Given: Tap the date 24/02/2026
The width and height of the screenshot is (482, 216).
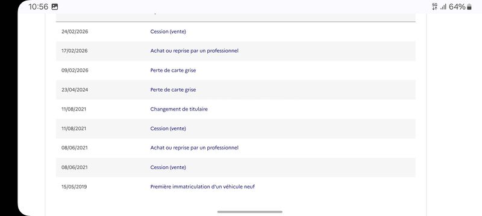Looking at the screenshot, I should tap(75, 32).
